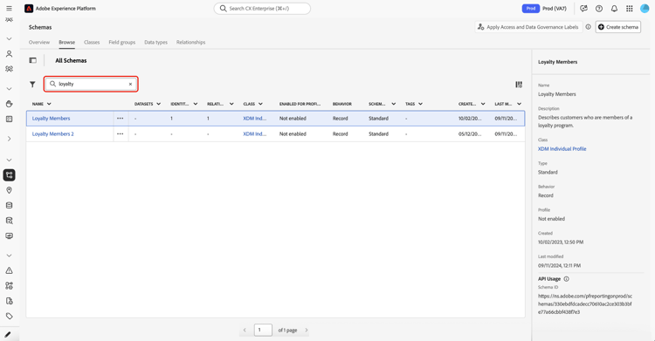This screenshot has width=655, height=341.
Task: Focus the Search CX Enterprise field
Action: point(262,9)
